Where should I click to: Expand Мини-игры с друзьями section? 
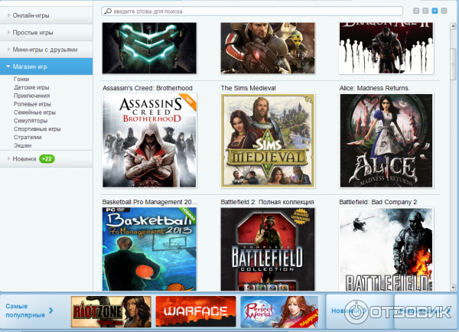pos(46,50)
